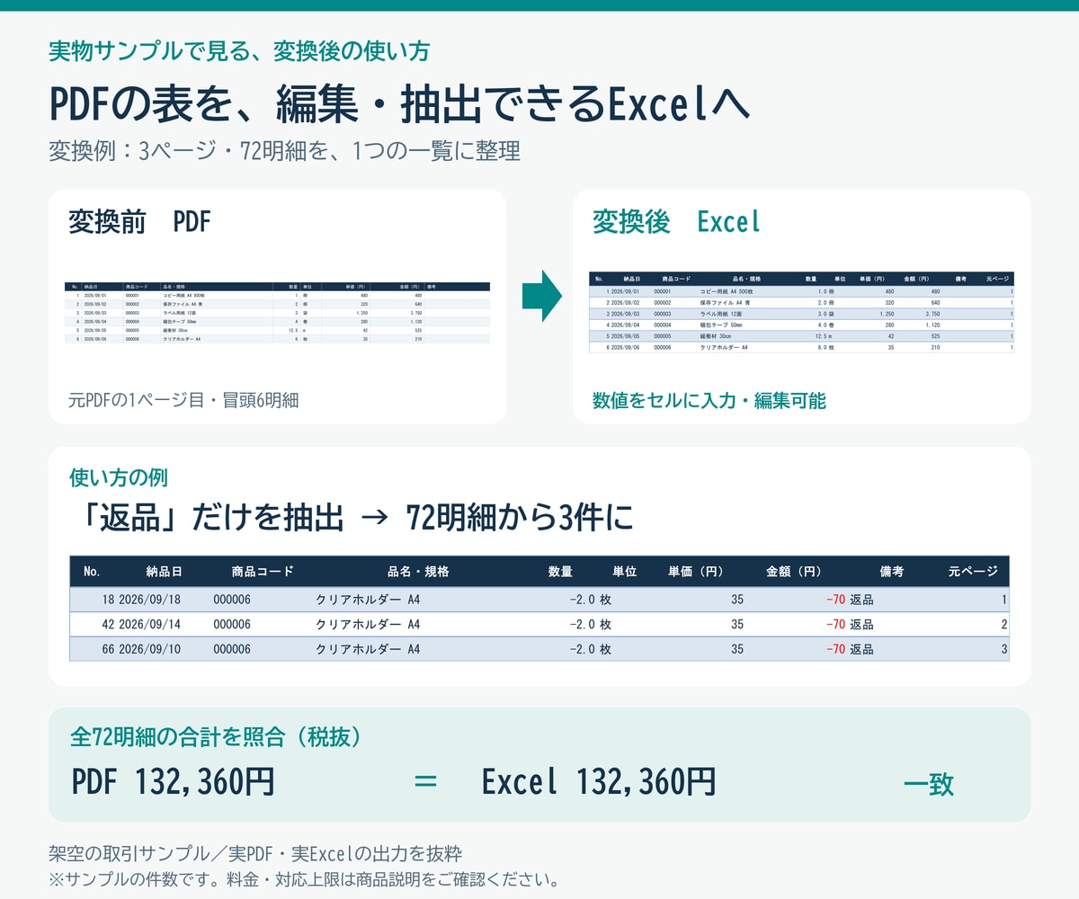Select caption 元PDFの1ページ目・冒頭6明細
The height and width of the screenshot is (899, 1079).
coord(183,400)
